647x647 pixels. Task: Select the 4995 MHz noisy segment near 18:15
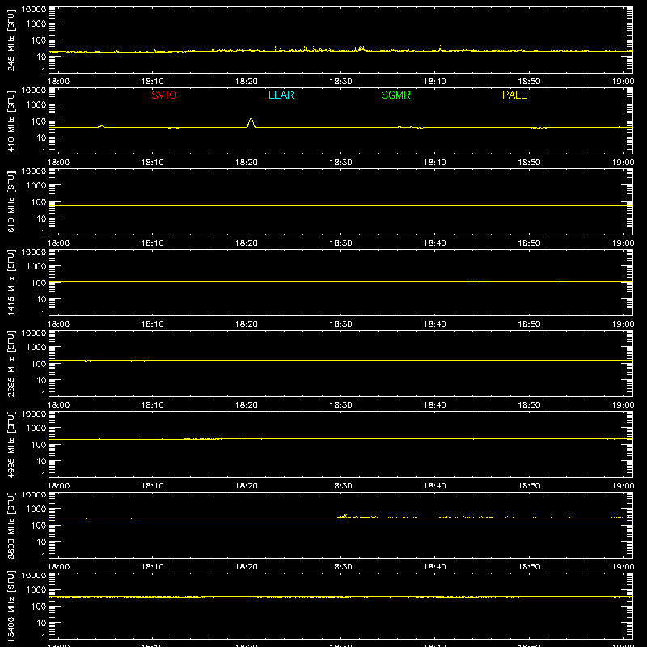click(x=202, y=438)
